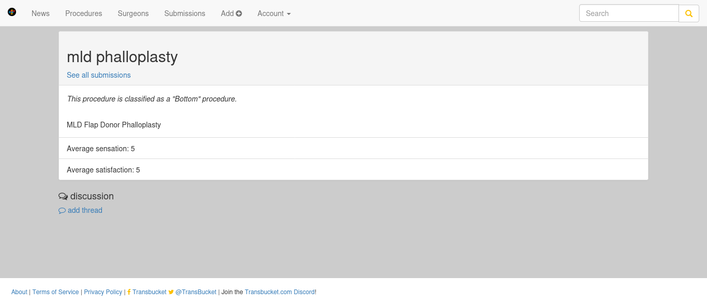Join via the Transbucket.com Discord link
The image size is (707, 304).
(279, 292)
